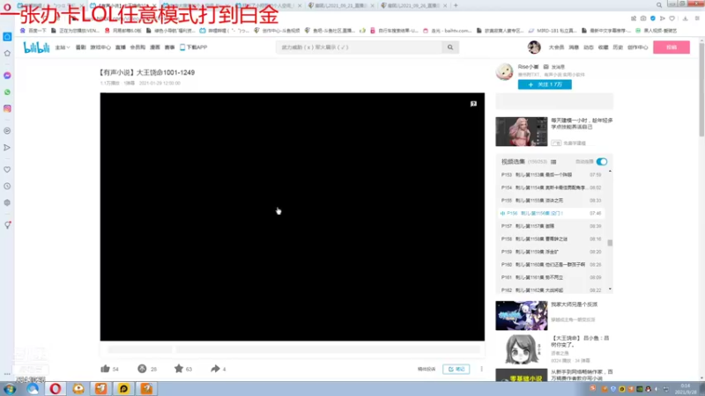Viewport: 705px width, 396px height.
Task: Open the 3D modeling ad thumbnail
Action: (522, 131)
